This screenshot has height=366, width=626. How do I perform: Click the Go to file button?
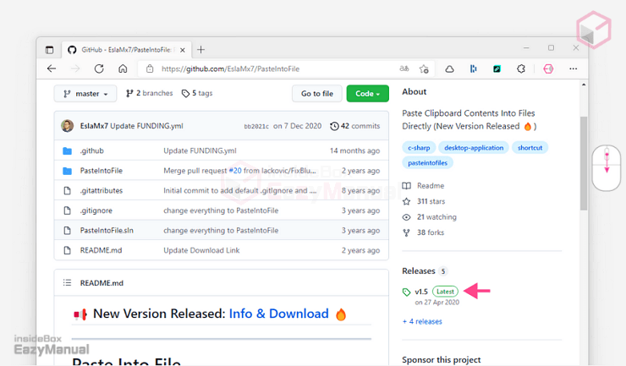click(317, 93)
